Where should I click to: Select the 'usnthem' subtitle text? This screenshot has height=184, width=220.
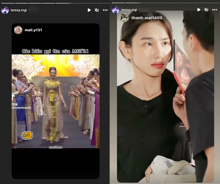tap(56, 147)
